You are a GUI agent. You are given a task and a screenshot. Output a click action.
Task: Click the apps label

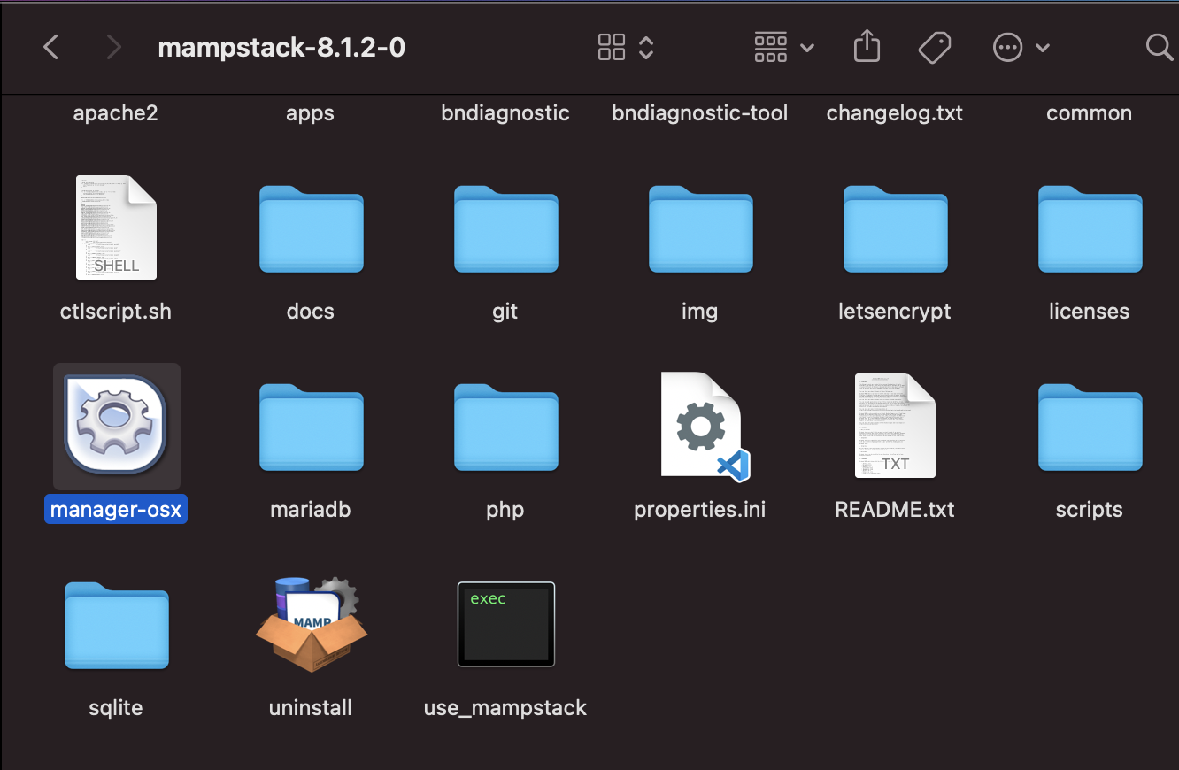coord(311,113)
